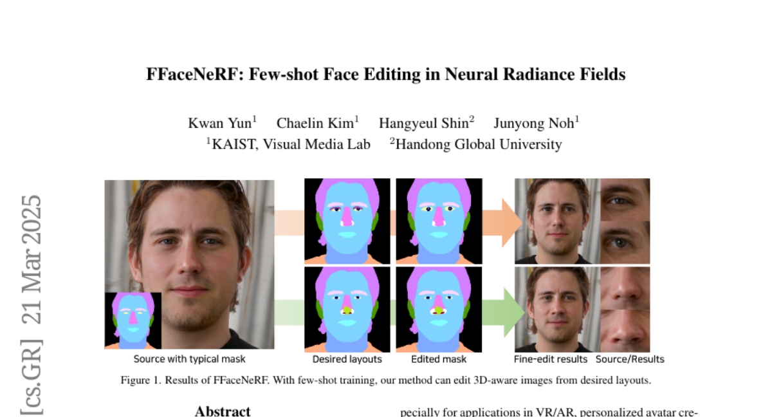Select author name Kwan Yun

222,123
